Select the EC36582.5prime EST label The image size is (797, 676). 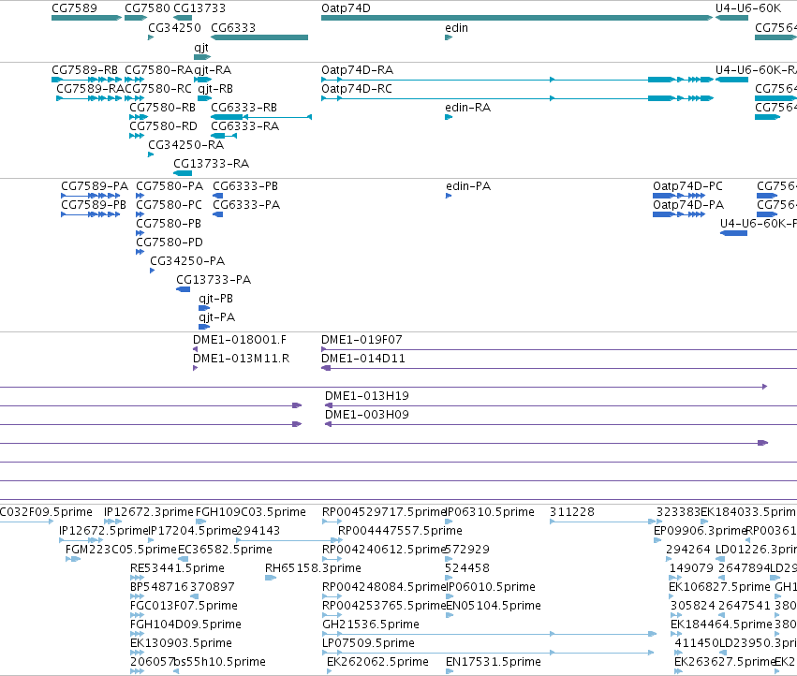point(225,550)
